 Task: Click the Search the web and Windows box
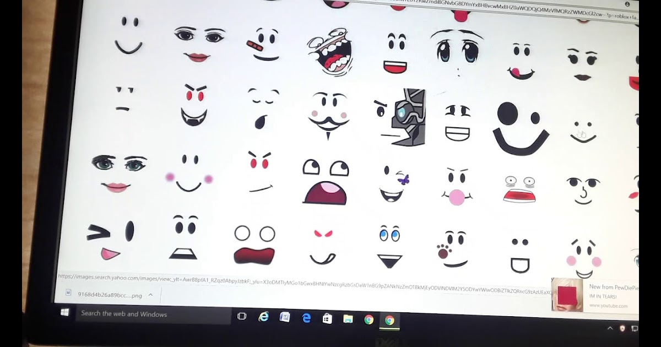click(x=153, y=315)
